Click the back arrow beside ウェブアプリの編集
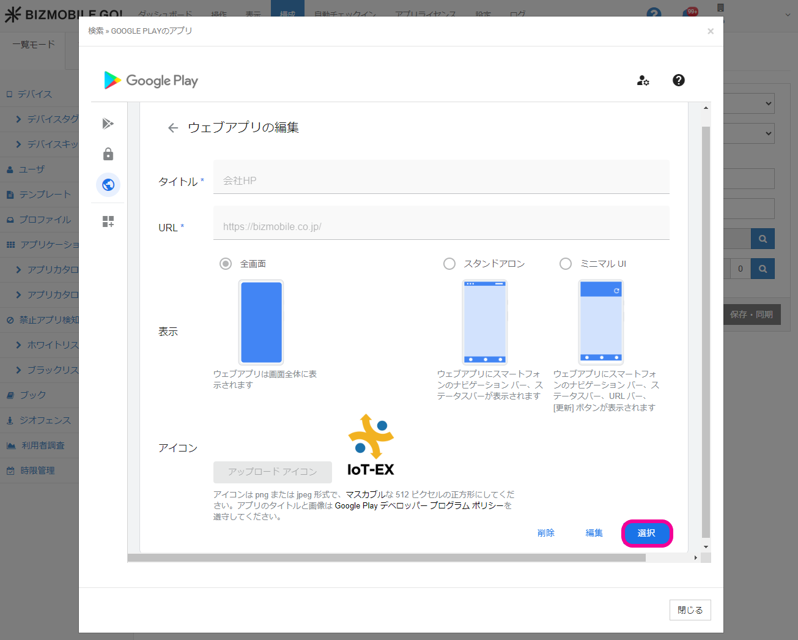The width and height of the screenshot is (798, 640). coord(173,128)
